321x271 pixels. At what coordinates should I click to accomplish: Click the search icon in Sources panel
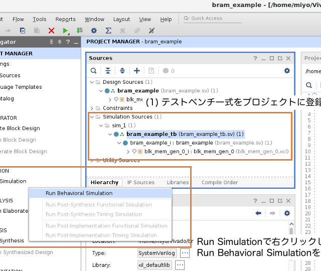point(93,71)
